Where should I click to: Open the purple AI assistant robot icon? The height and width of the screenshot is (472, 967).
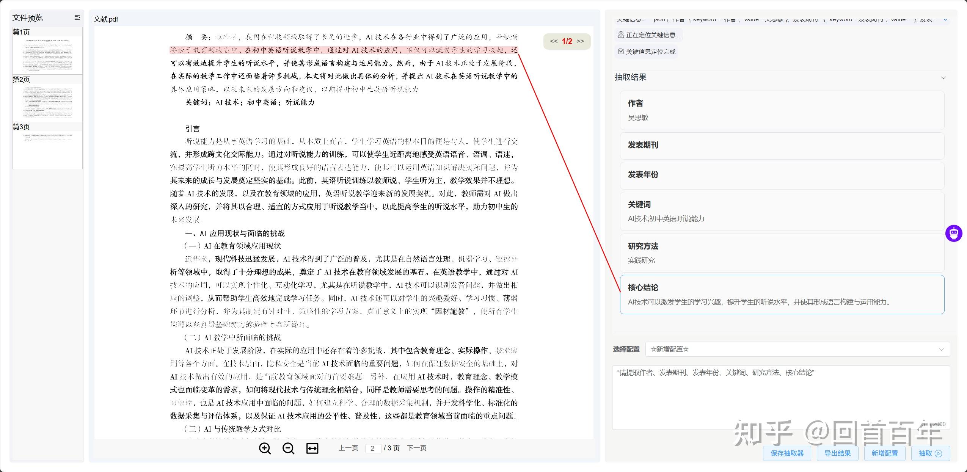pos(954,233)
